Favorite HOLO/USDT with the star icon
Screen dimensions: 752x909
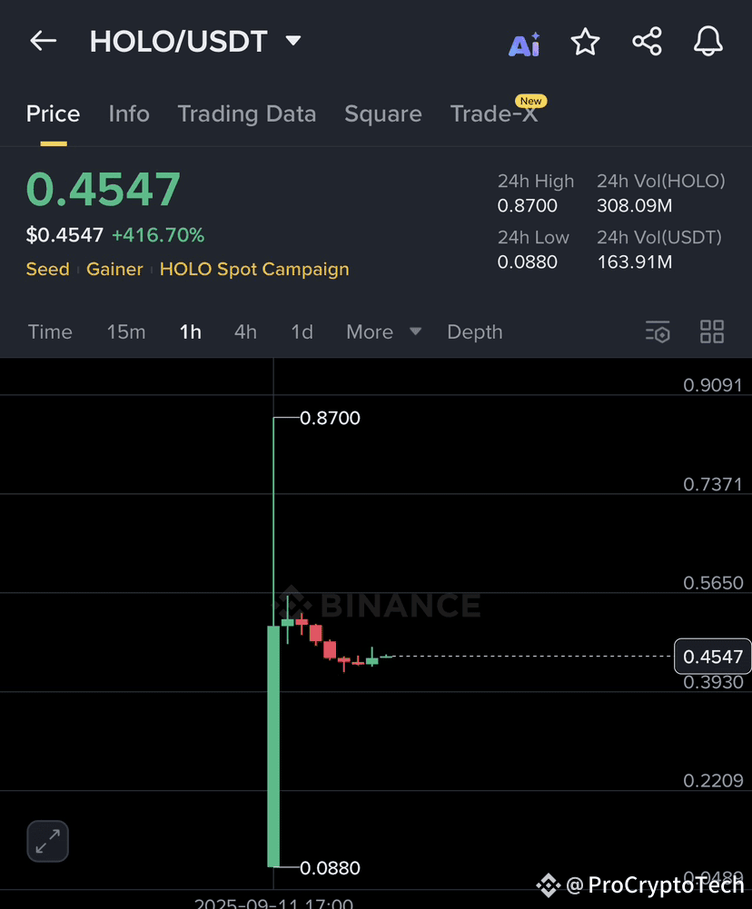point(586,40)
